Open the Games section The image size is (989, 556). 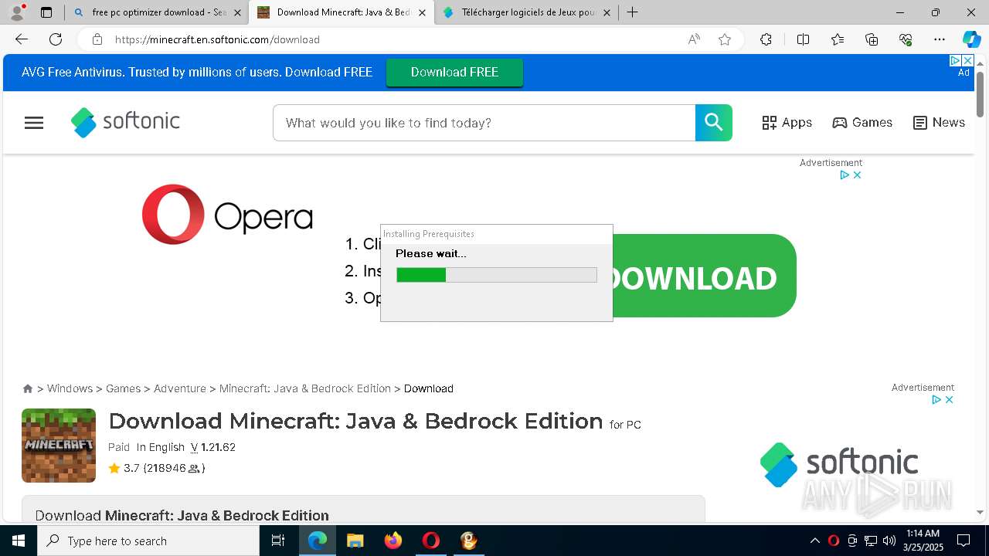[862, 122]
